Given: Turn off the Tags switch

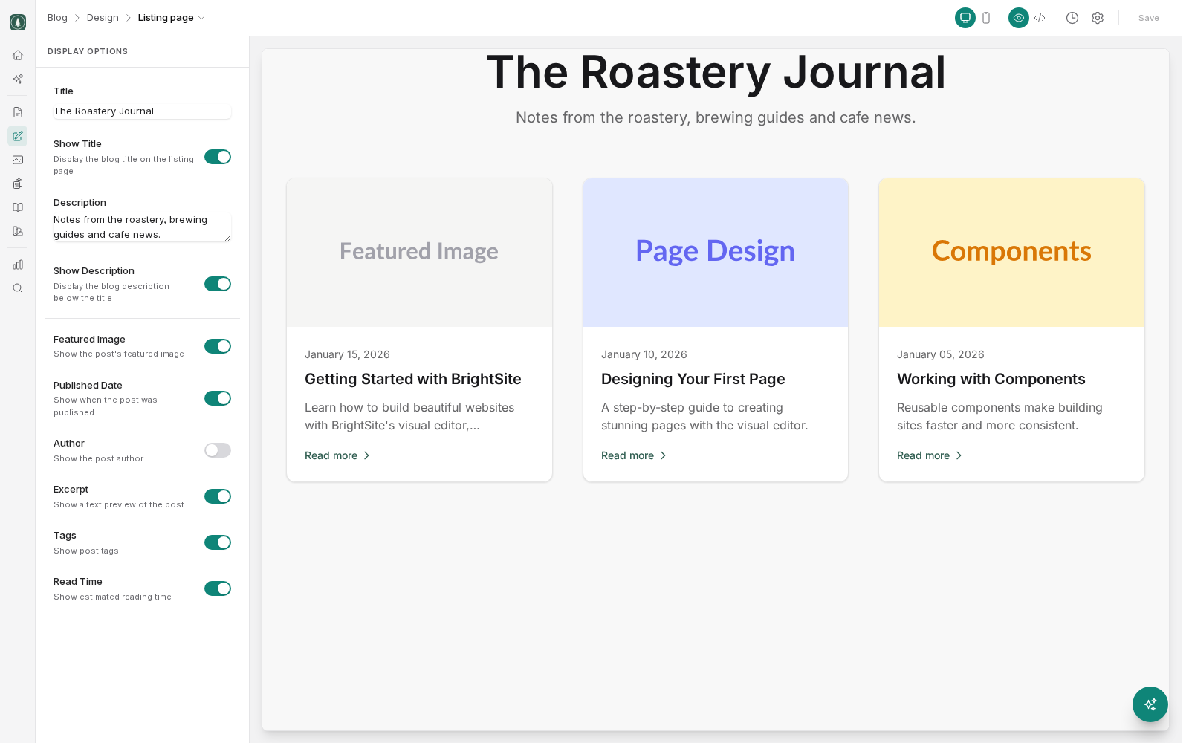Looking at the screenshot, I should 218,542.
